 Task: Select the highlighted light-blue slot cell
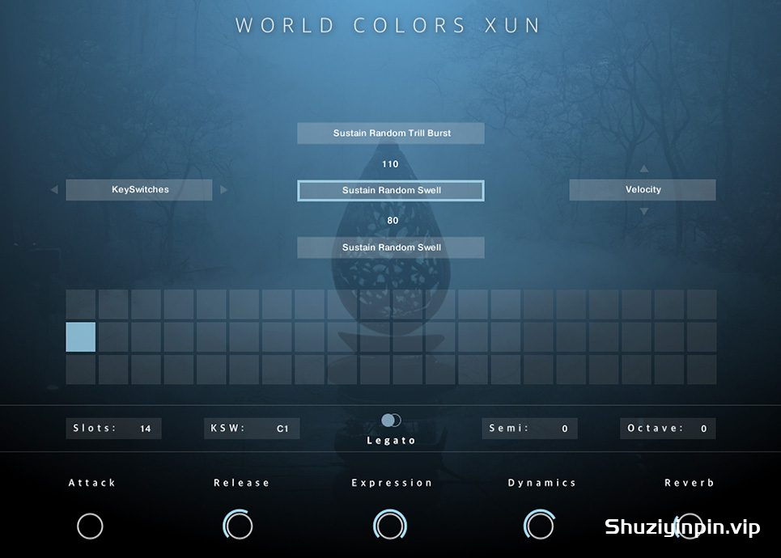(x=81, y=337)
